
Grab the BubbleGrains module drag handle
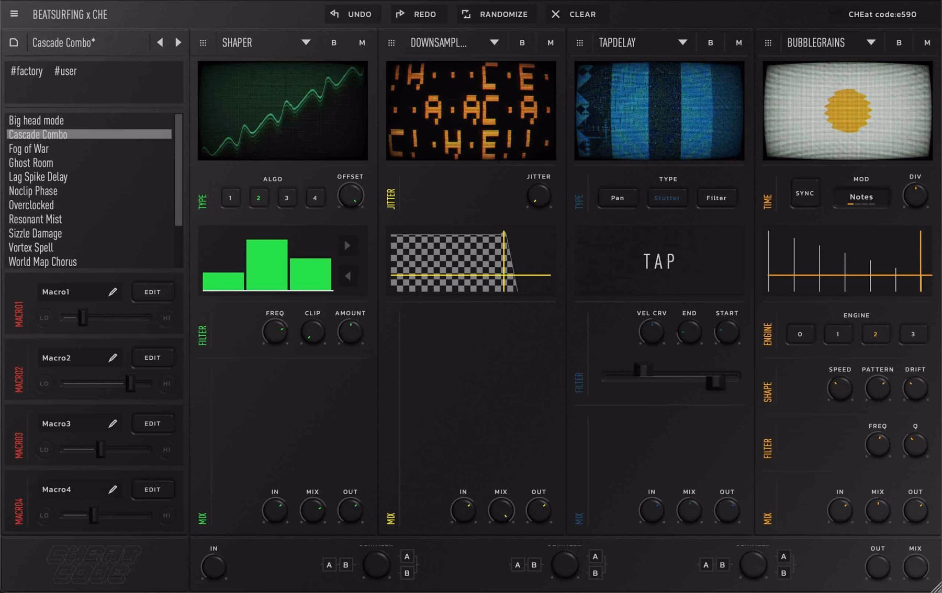[768, 43]
